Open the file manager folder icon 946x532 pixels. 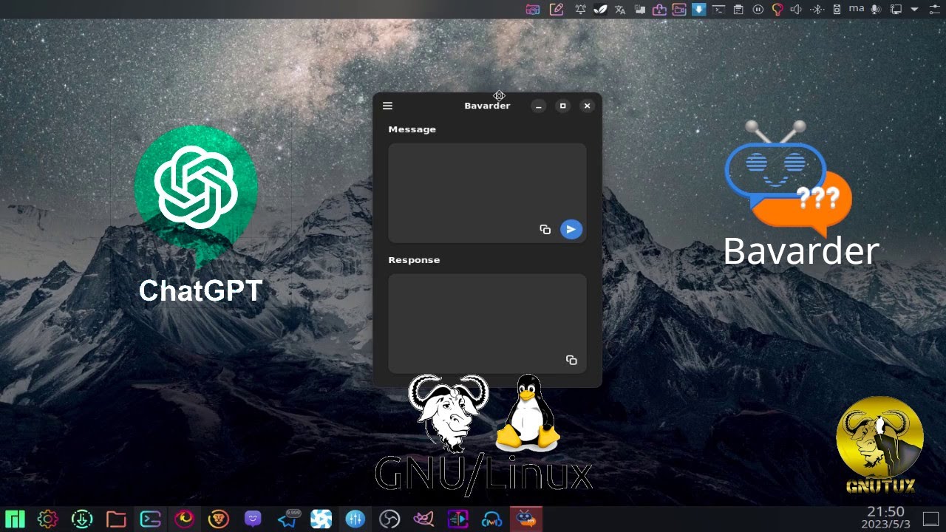point(116,519)
